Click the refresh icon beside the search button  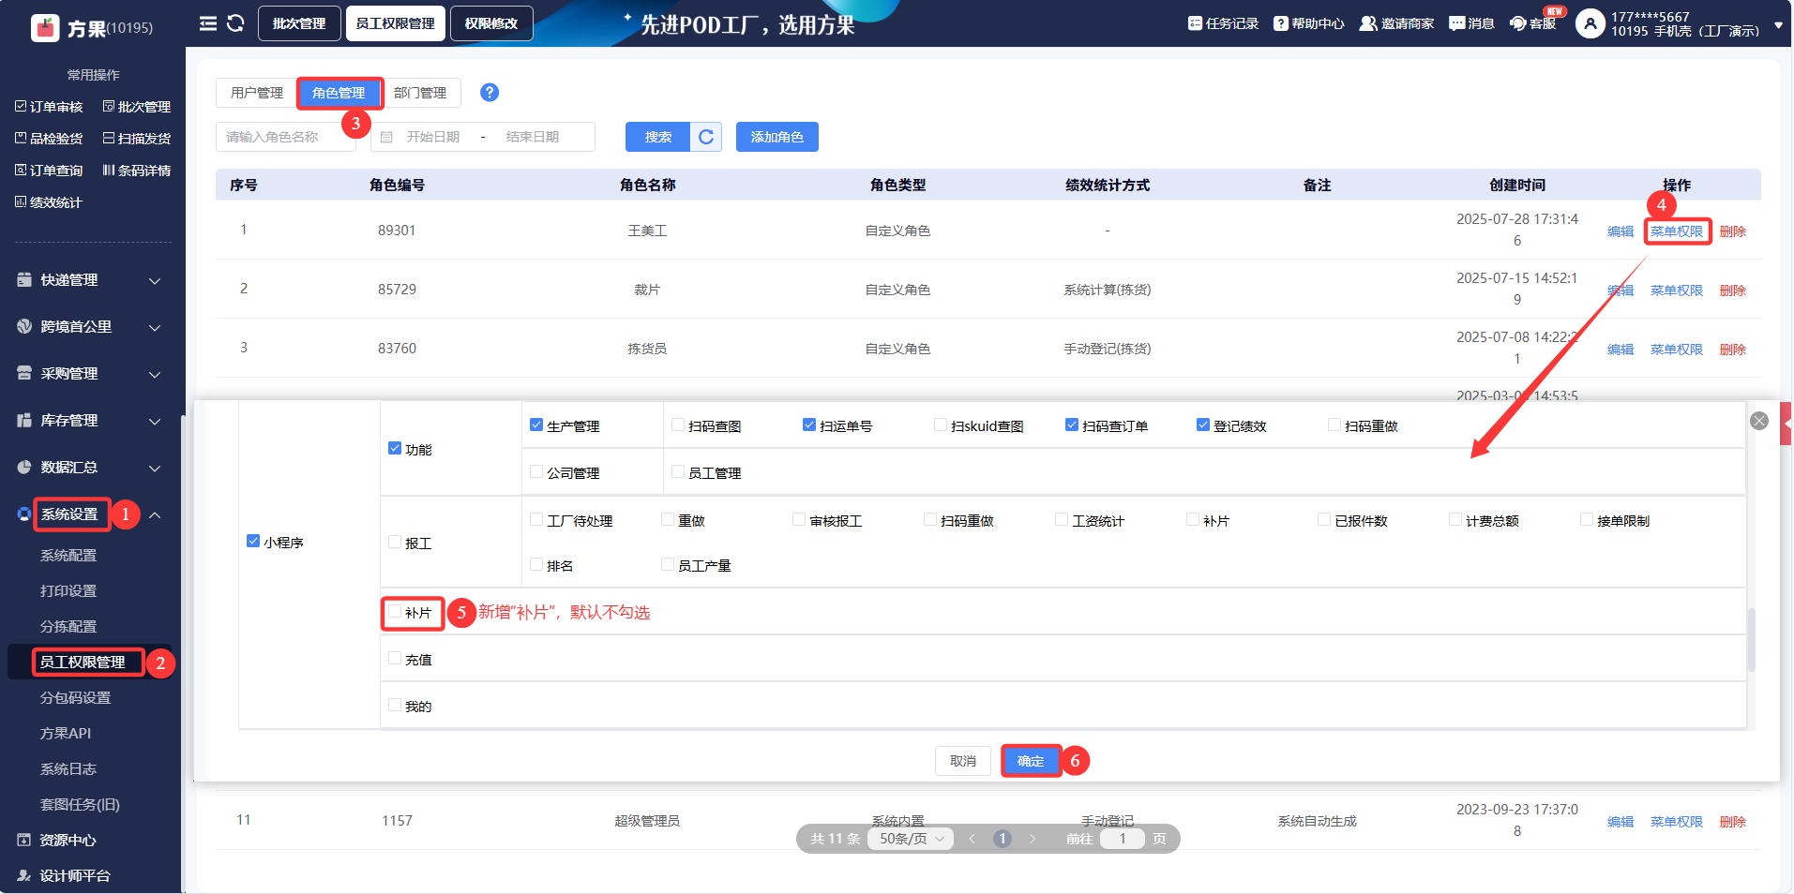(706, 137)
